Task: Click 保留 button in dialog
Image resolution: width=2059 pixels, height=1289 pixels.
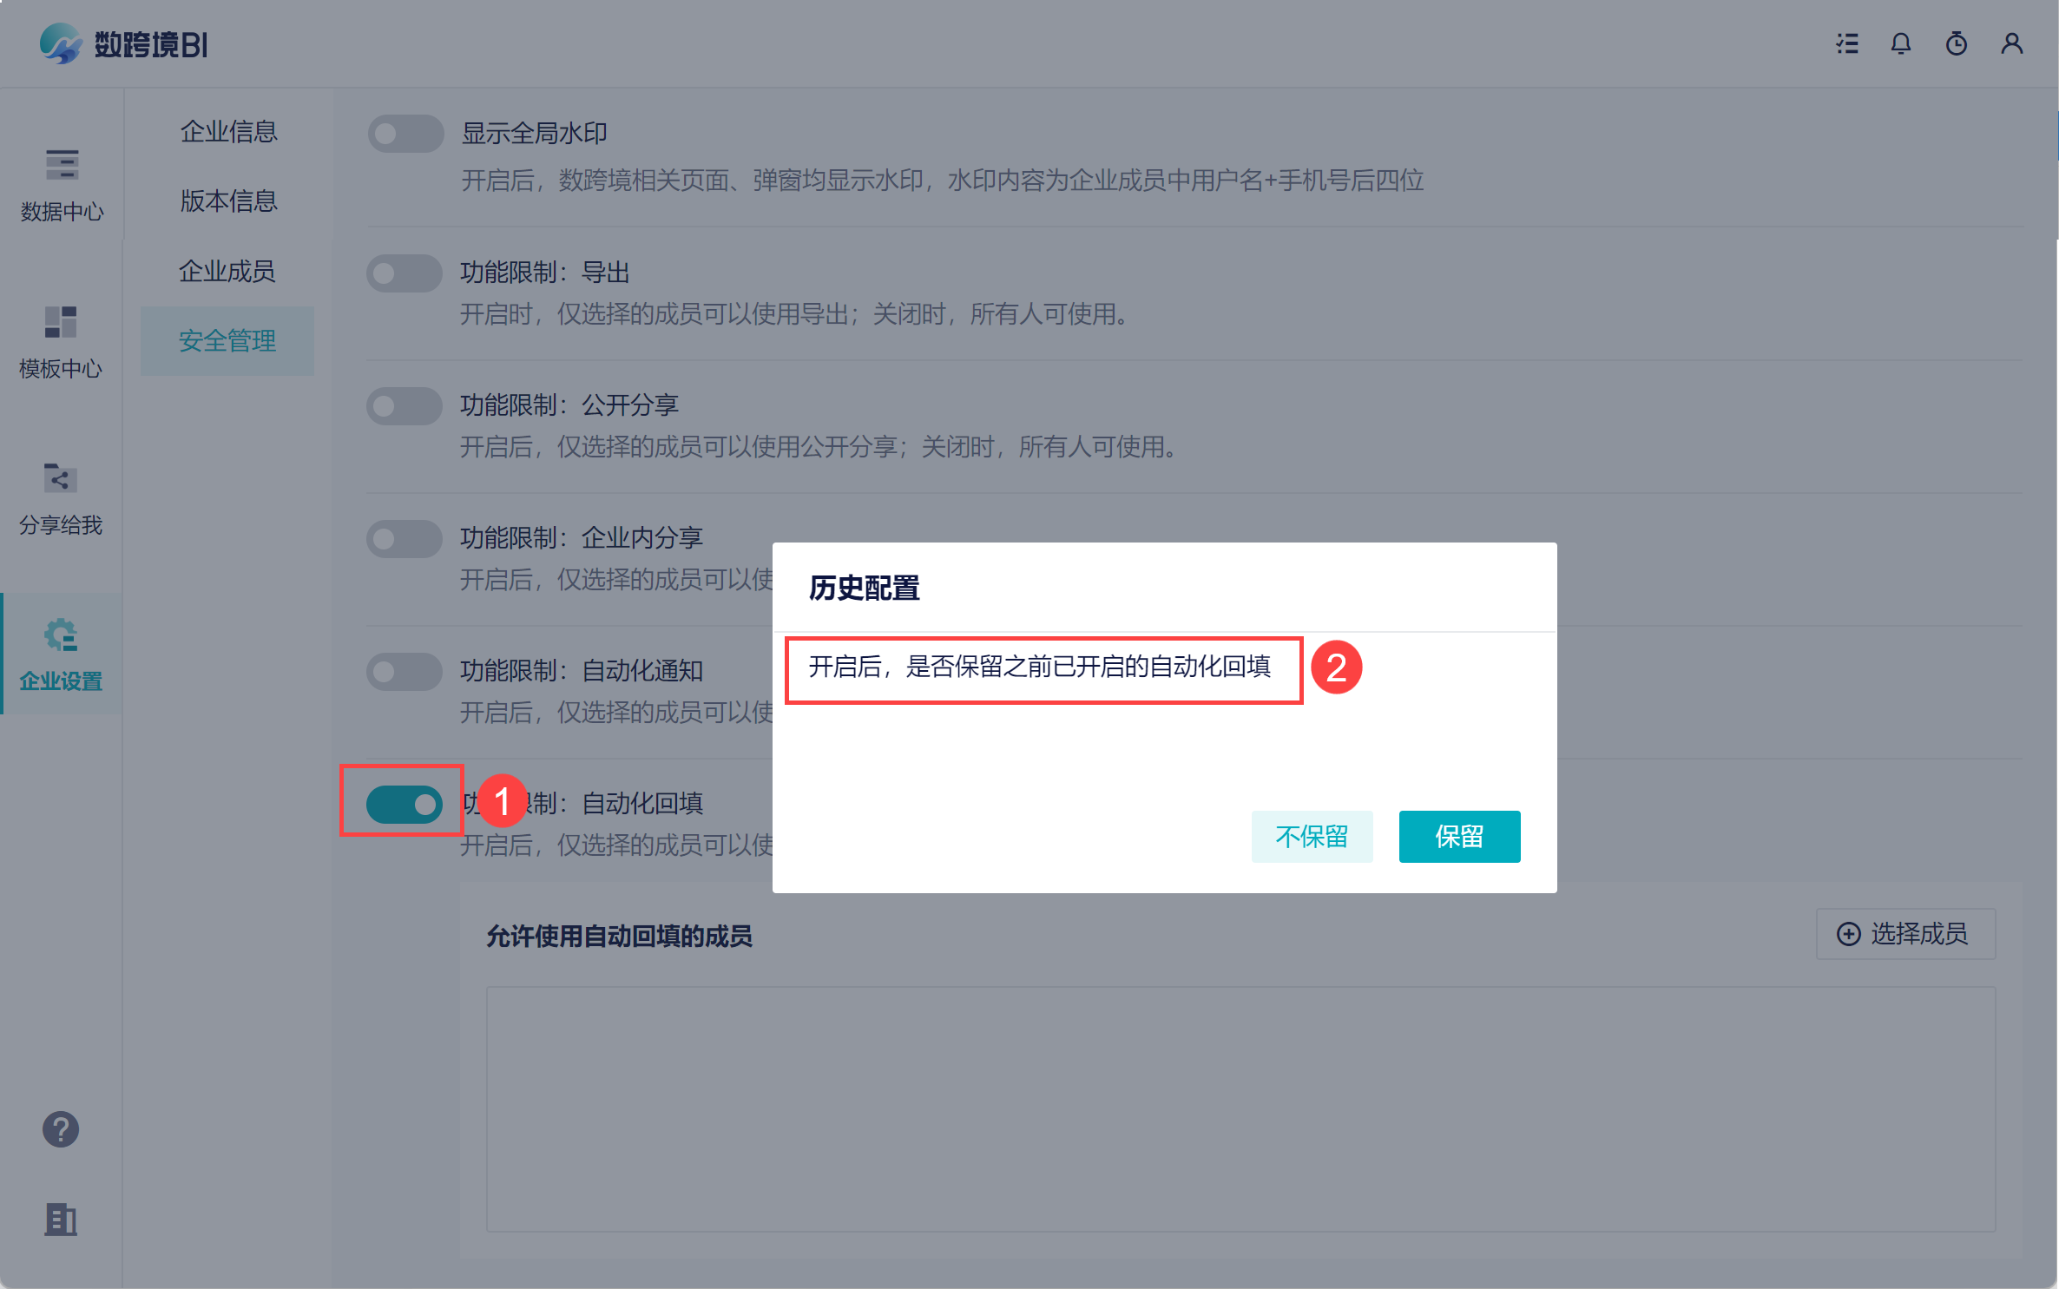Action: (1459, 836)
